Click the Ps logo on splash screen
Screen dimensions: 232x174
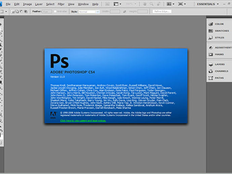point(60,61)
